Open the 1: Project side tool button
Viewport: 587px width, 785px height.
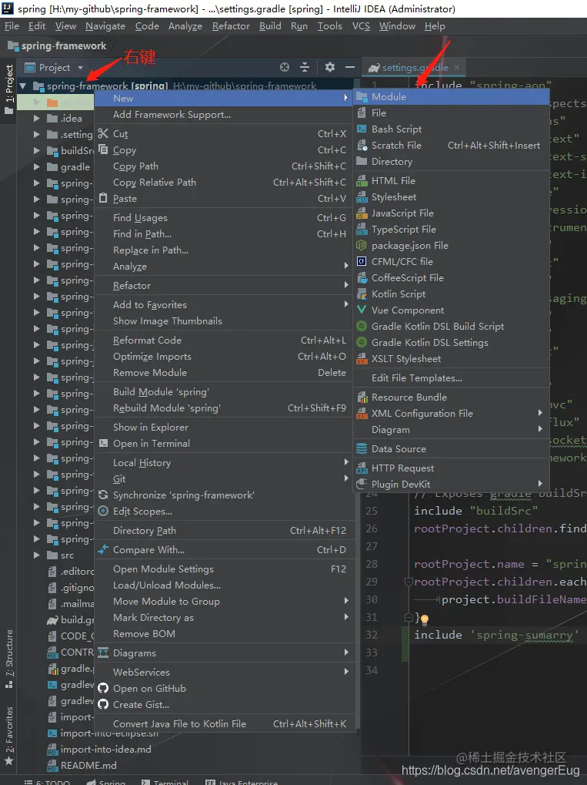(9, 89)
